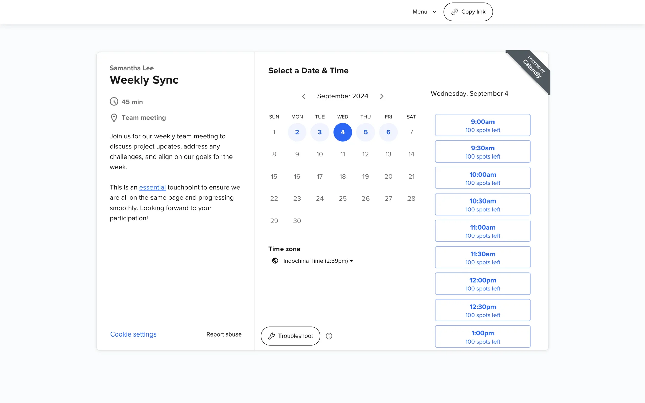
Task: Click the link icon in Copy link
Action: [454, 12]
